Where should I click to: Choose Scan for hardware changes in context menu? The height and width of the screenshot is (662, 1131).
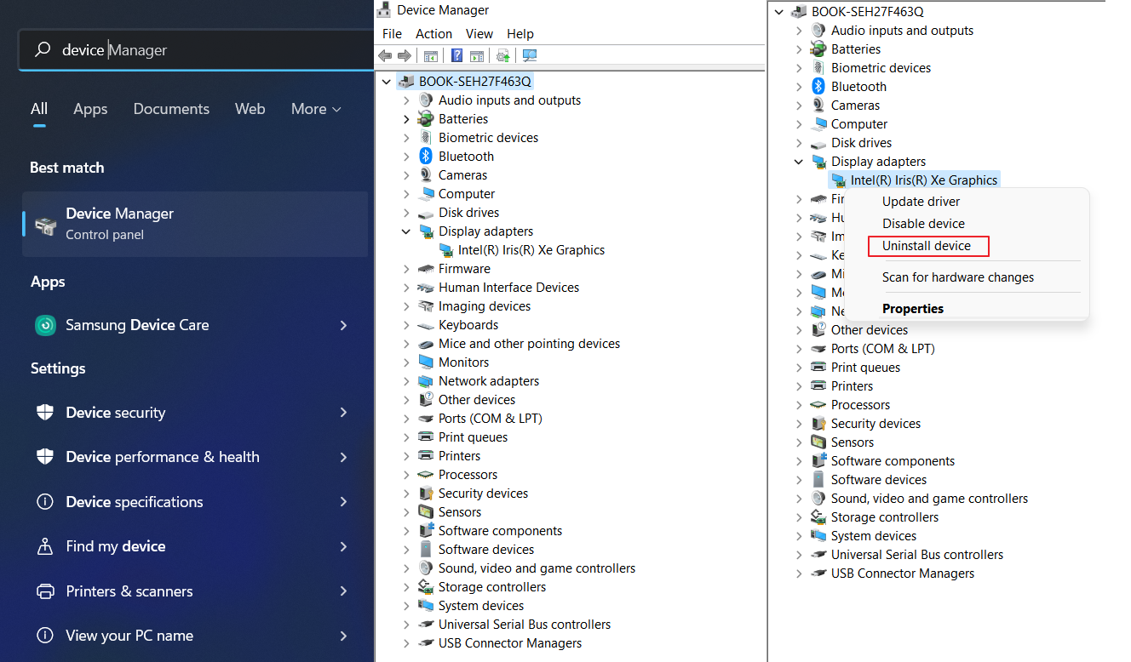click(958, 277)
